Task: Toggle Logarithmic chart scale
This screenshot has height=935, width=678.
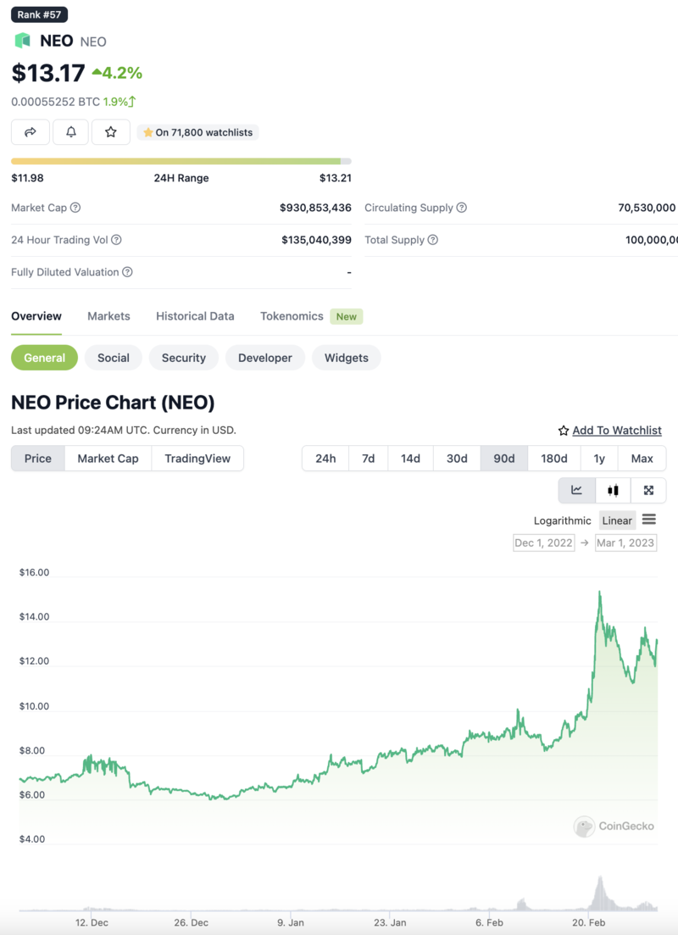Action: [x=562, y=520]
